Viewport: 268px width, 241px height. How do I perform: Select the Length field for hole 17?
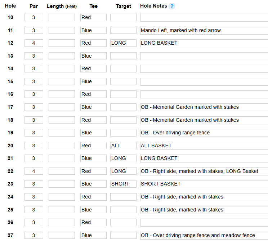pos(62,107)
